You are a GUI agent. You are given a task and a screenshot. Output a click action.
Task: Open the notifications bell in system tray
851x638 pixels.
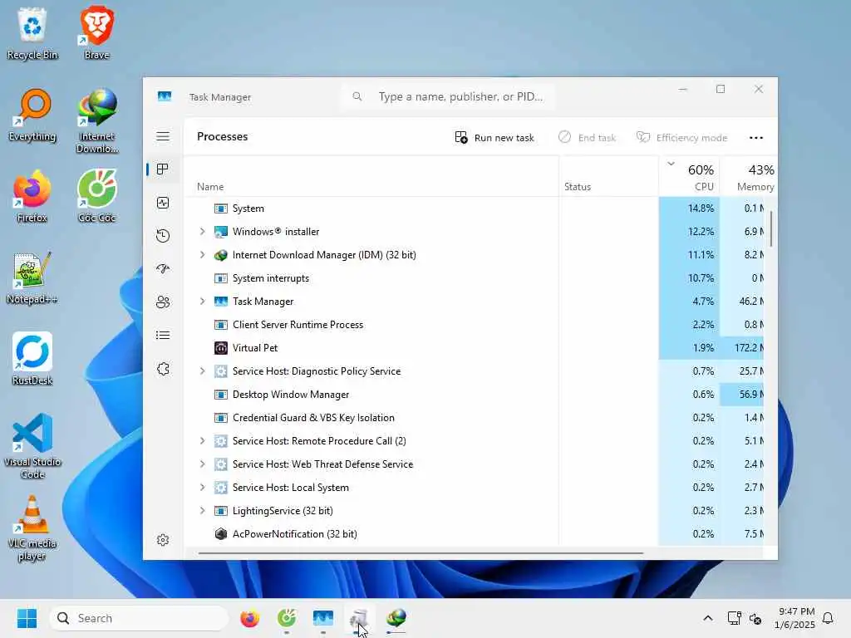pos(828,618)
